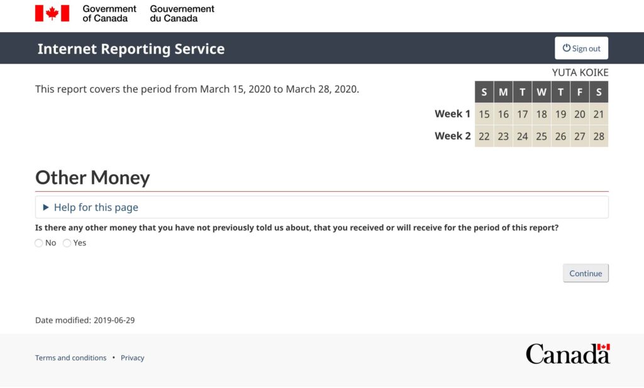This screenshot has height=388, width=644.
Task: Click the Week 2 row label
Action: (x=452, y=136)
